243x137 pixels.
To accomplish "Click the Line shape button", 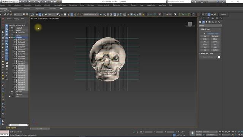I will 205,37.
